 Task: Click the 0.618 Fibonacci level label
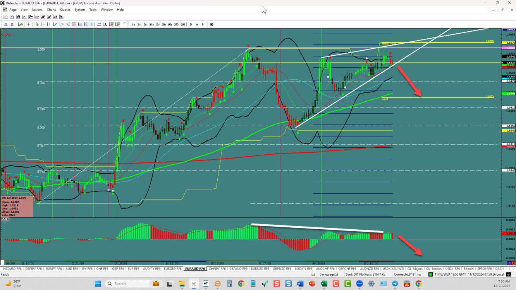[41, 109]
